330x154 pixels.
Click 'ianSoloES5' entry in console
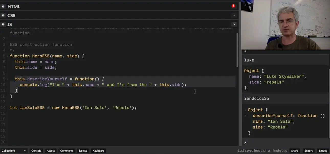[x=257, y=98]
